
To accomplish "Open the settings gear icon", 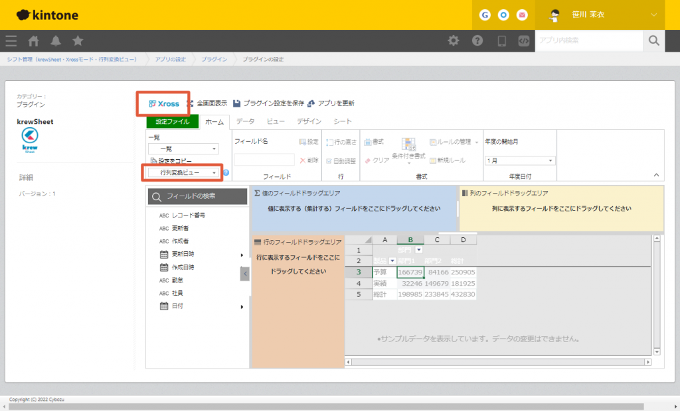I will 454,40.
